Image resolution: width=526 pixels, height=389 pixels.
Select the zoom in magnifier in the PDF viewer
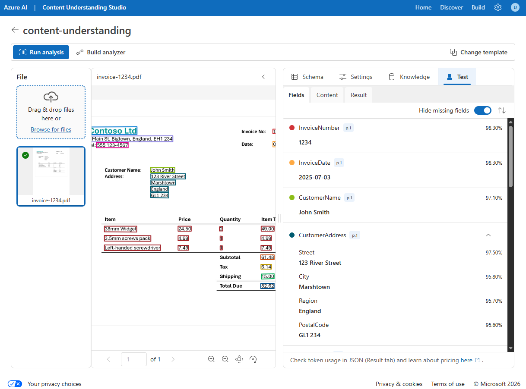point(211,359)
